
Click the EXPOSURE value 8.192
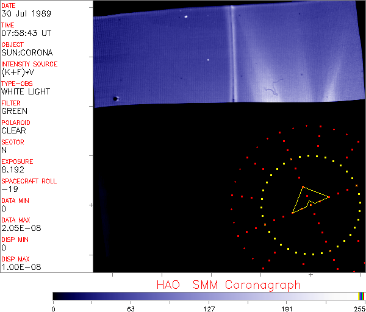[x=13, y=169]
